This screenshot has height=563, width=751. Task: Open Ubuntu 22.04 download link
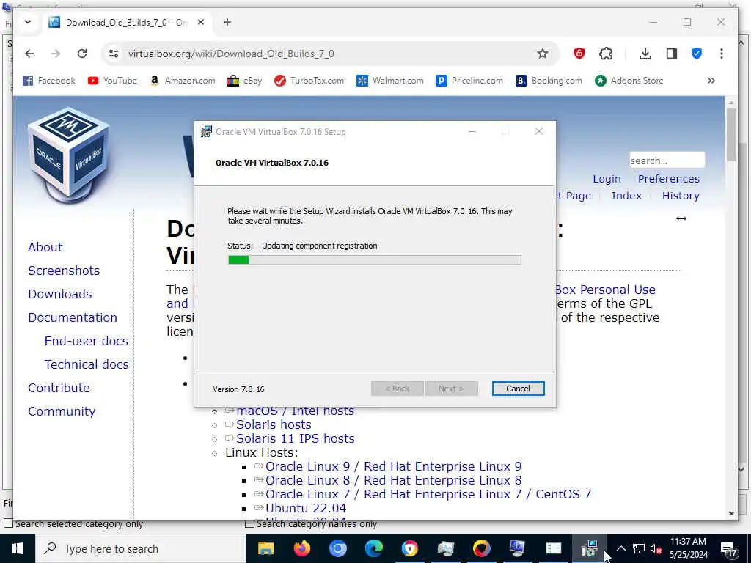click(x=306, y=508)
